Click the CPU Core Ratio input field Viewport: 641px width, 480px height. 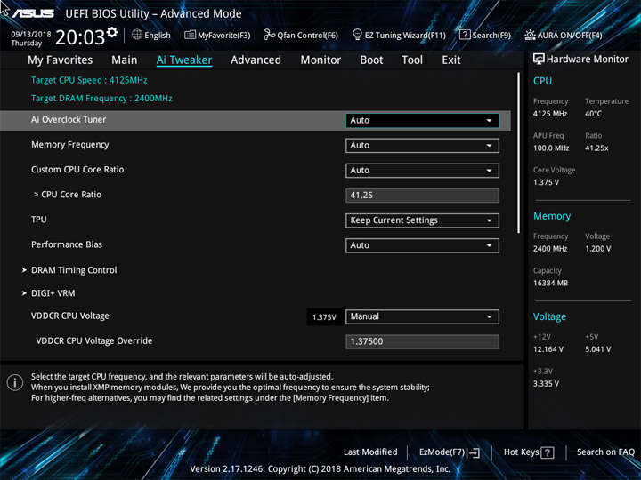pos(422,195)
